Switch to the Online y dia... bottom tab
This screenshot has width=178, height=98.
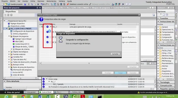(76, 92)
